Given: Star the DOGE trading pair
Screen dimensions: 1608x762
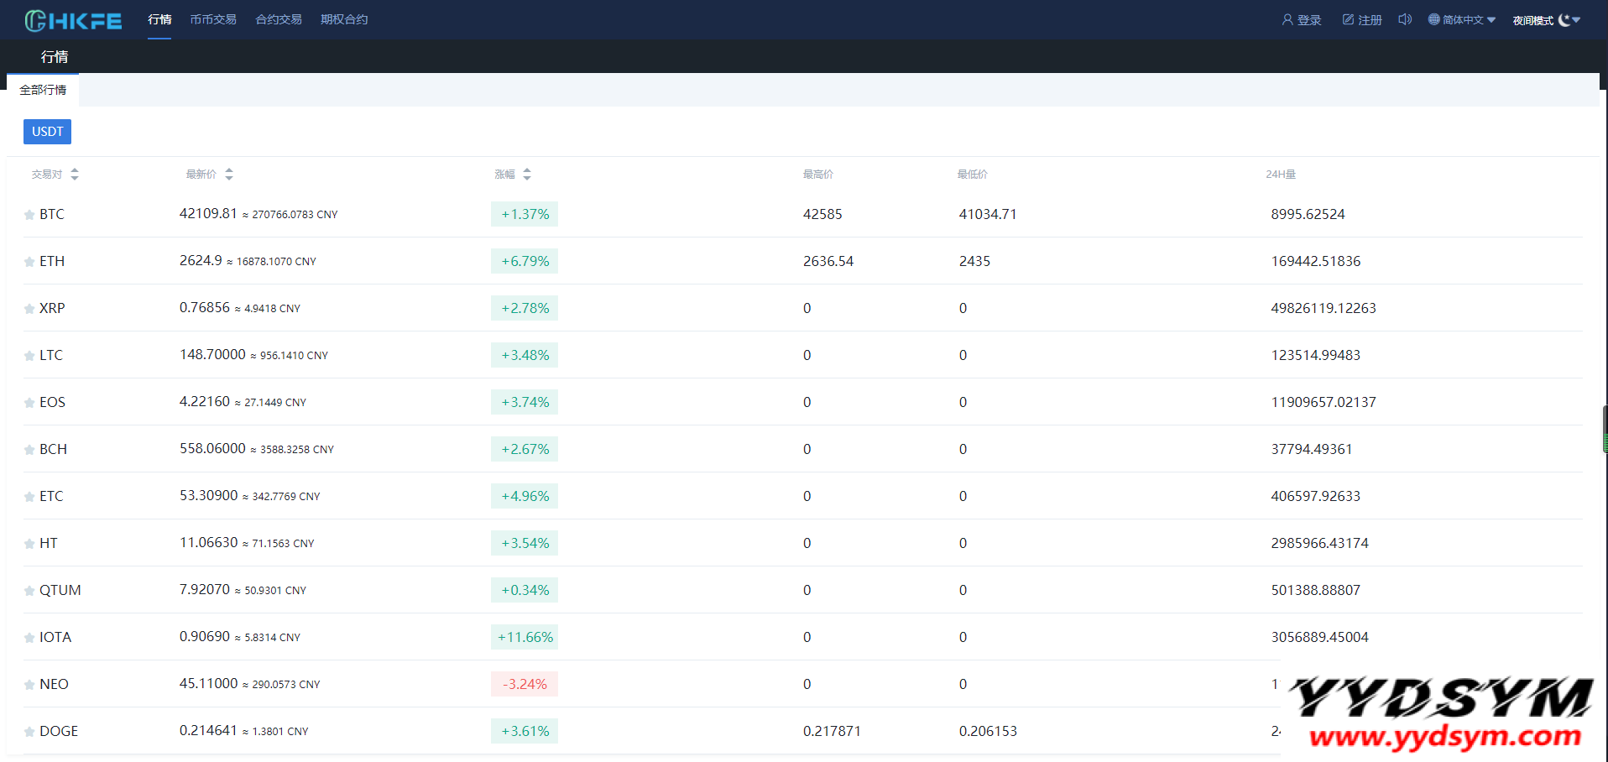Looking at the screenshot, I should [x=29, y=732].
